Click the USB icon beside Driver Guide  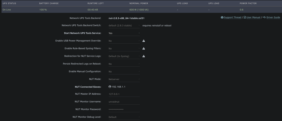(264, 17)
